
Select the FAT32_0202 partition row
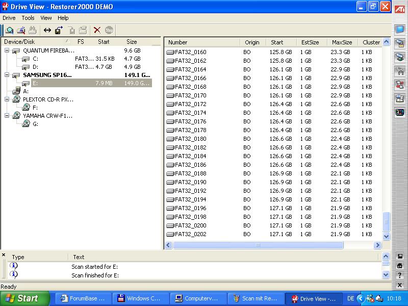click(x=273, y=234)
